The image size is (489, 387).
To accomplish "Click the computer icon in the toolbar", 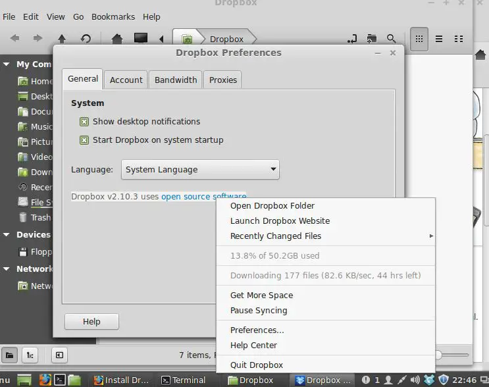I will pyautogui.click(x=141, y=39).
